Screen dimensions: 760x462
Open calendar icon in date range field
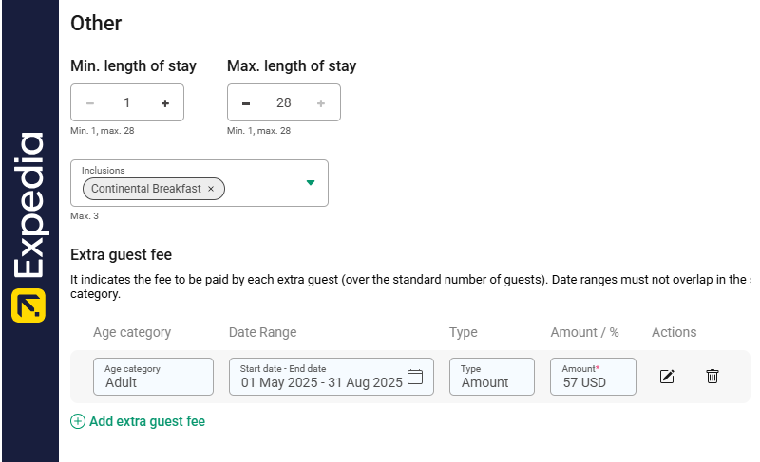(415, 377)
